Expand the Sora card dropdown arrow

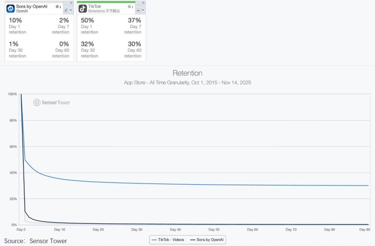[x=71, y=10]
